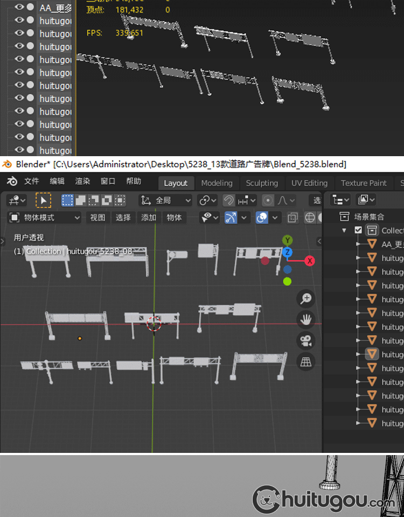Click the zoom magnifier icon in viewport
Screen dimensions: 404x517
click(x=305, y=298)
